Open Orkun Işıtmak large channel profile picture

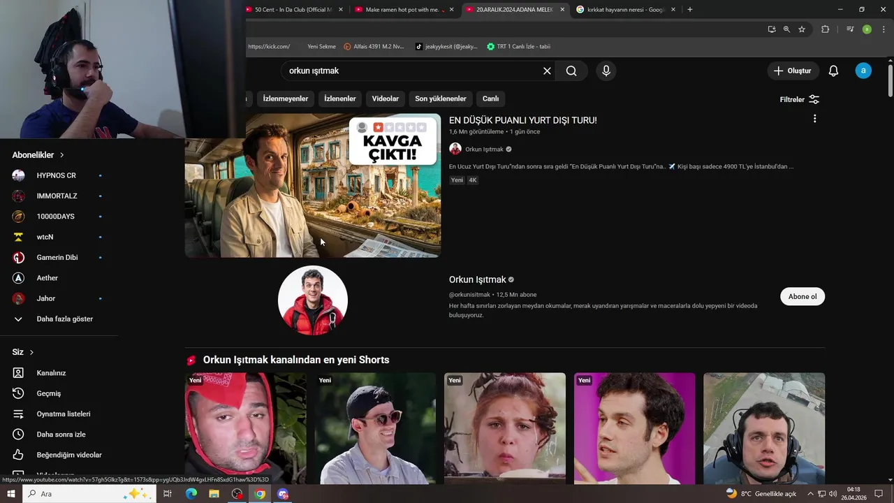coord(313,300)
